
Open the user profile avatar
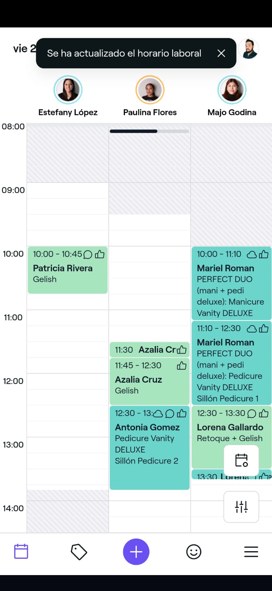click(248, 49)
